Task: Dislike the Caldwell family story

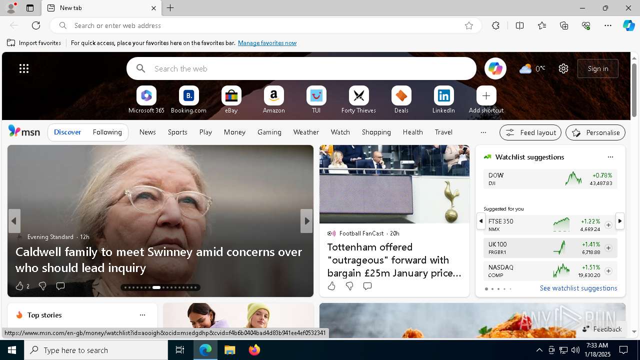Action: tap(42, 286)
